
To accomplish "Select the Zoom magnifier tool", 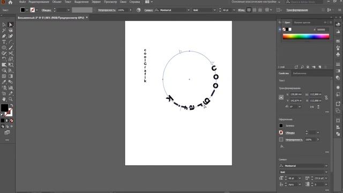I will (11, 99).
